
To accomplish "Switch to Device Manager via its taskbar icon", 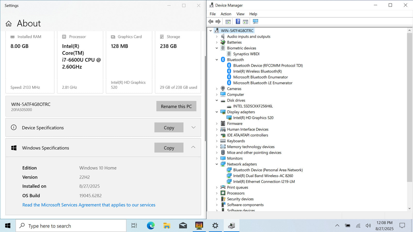I will pyautogui.click(x=231, y=226).
